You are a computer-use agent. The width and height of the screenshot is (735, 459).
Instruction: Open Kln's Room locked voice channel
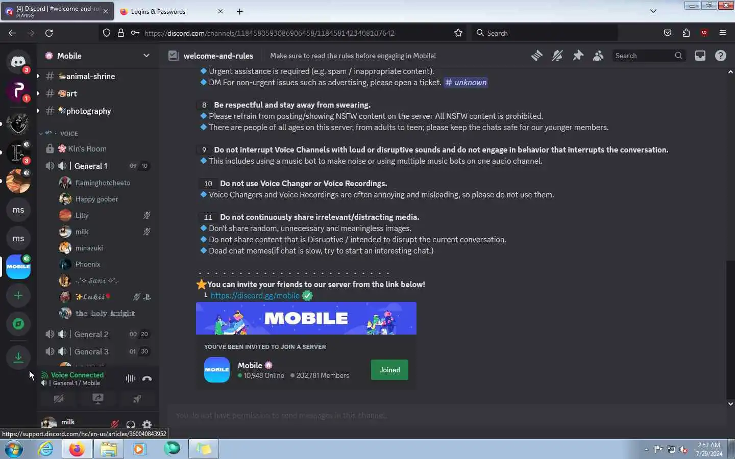click(x=97, y=148)
